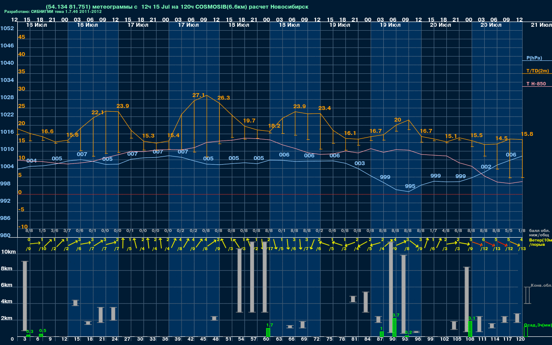Click forecast hour 60 on bottom axis
This screenshot has width=552, height=345.
[266, 339]
